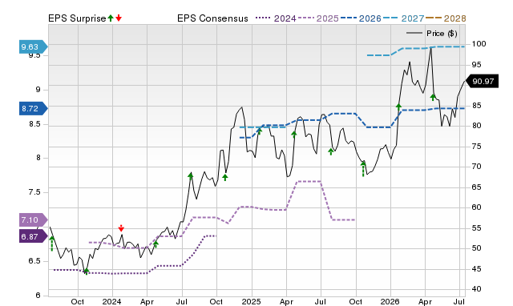Select the 6.87 consensus value badge
513x306 pixels.
pos(34,236)
